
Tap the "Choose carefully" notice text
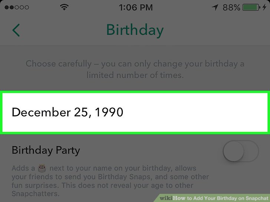point(135,64)
